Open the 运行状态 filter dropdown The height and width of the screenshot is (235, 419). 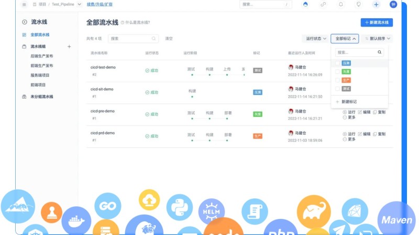click(316, 39)
